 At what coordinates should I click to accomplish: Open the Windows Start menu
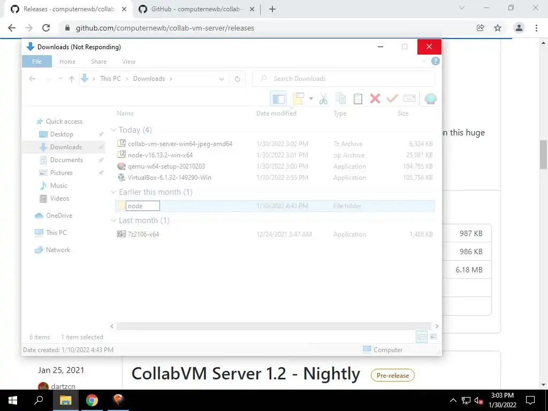[x=13, y=400]
